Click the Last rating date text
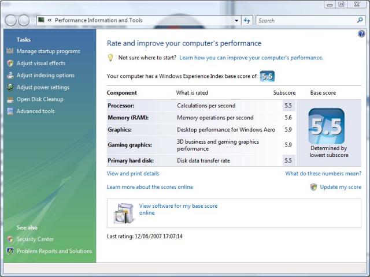This screenshot has height=277, width=370. click(145, 236)
